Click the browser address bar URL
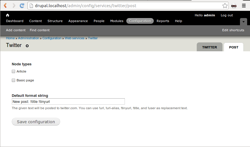The width and height of the screenshot is (250, 147). pos(86,6)
